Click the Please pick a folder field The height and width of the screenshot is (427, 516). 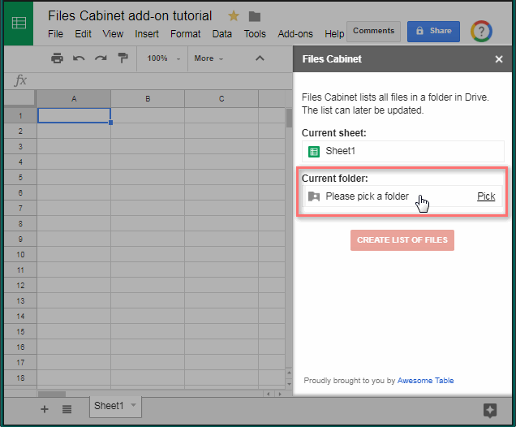(x=402, y=196)
